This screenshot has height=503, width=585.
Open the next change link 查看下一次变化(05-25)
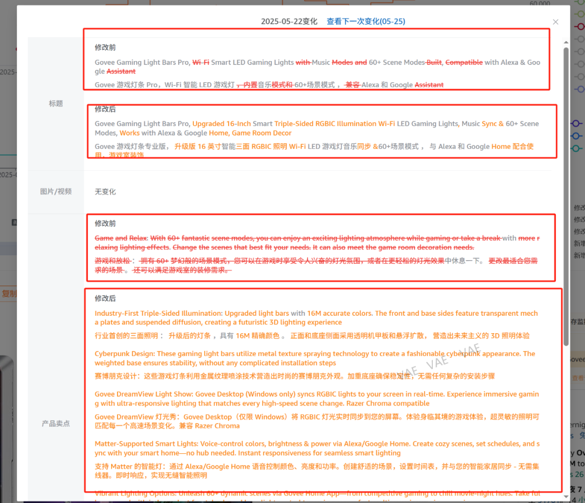click(366, 21)
